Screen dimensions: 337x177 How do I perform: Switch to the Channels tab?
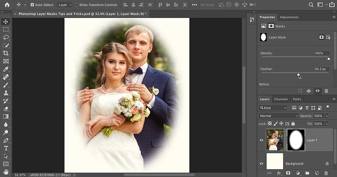[281, 99]
